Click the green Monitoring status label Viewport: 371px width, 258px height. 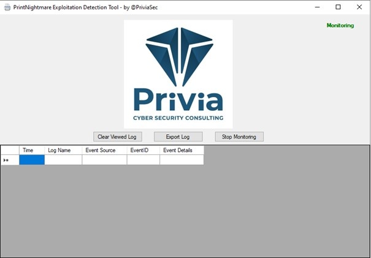point(340,26)
